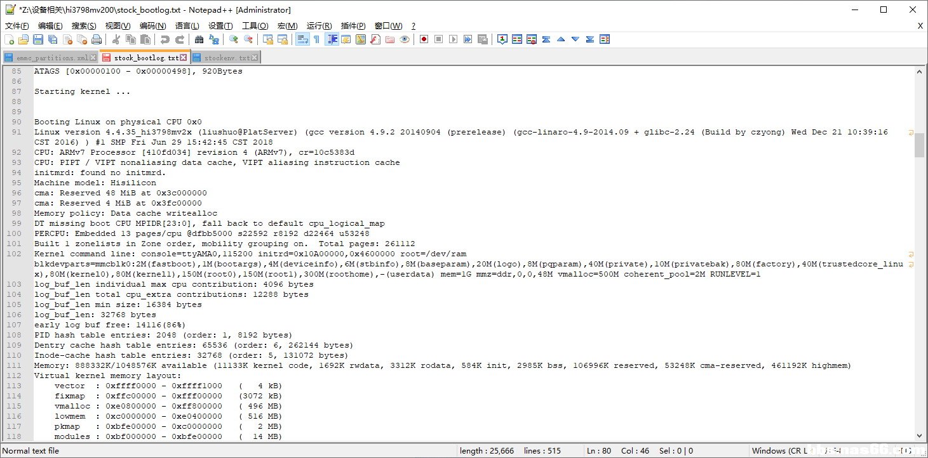Toggle the indent guide button
Screen dimensions: 928x458
(x=332, y=39)
